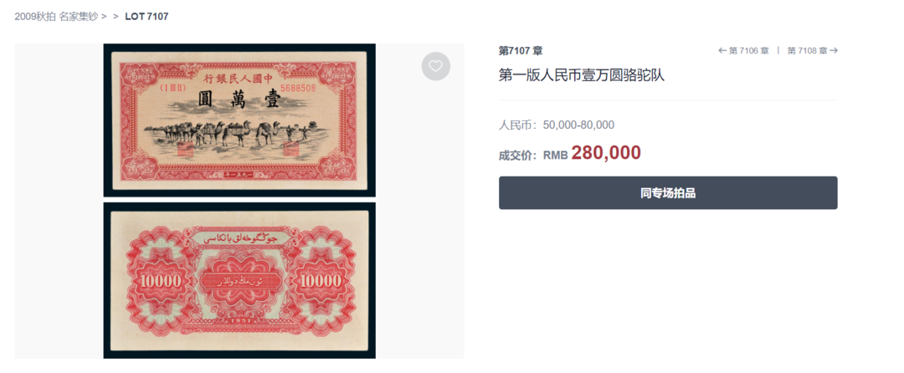Open the banknote back image with 10000

coord(239,280)
